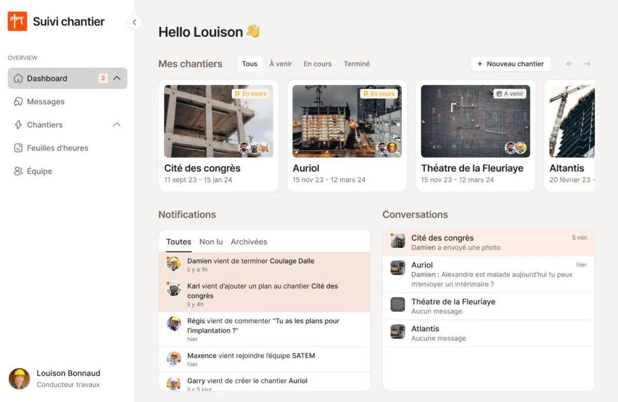Click Karl's avatar in notifications
This screenshot has height=402, width=618.
pyautogui.click(x=174, y=289)
